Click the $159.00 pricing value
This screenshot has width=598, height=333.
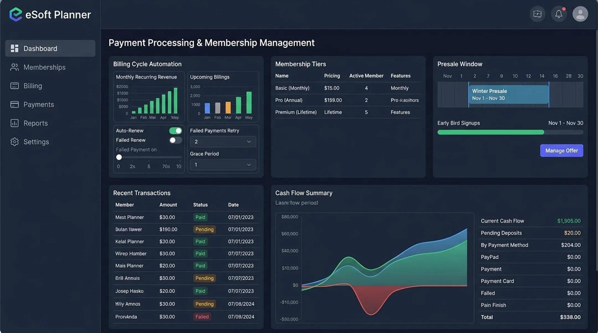coord(333,100)
